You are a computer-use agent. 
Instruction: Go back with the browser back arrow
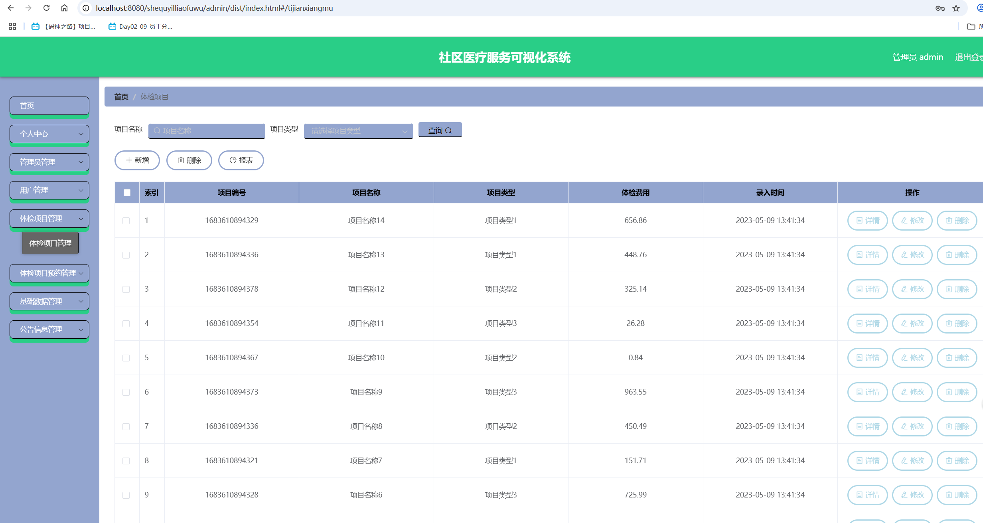point(10,8)
